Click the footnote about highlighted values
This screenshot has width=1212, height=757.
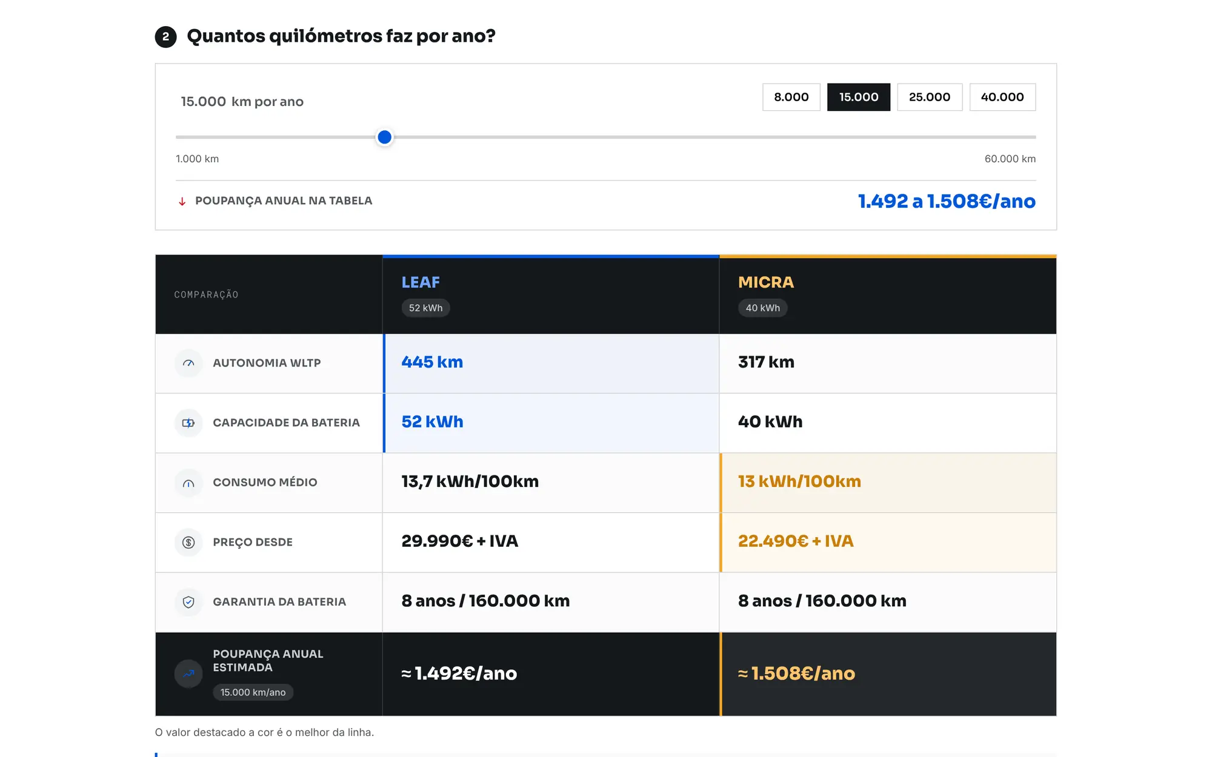tap(264, 732)
